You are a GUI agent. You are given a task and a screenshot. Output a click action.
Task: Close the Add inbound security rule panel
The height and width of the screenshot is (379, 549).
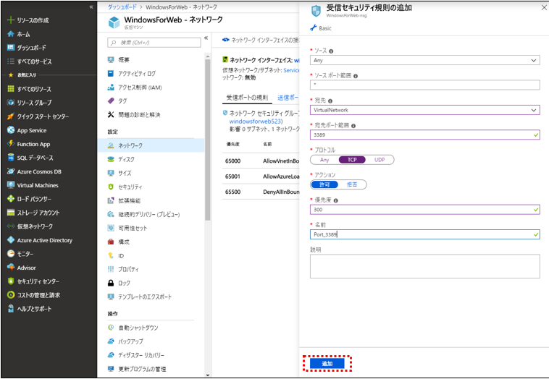[544, 8]
